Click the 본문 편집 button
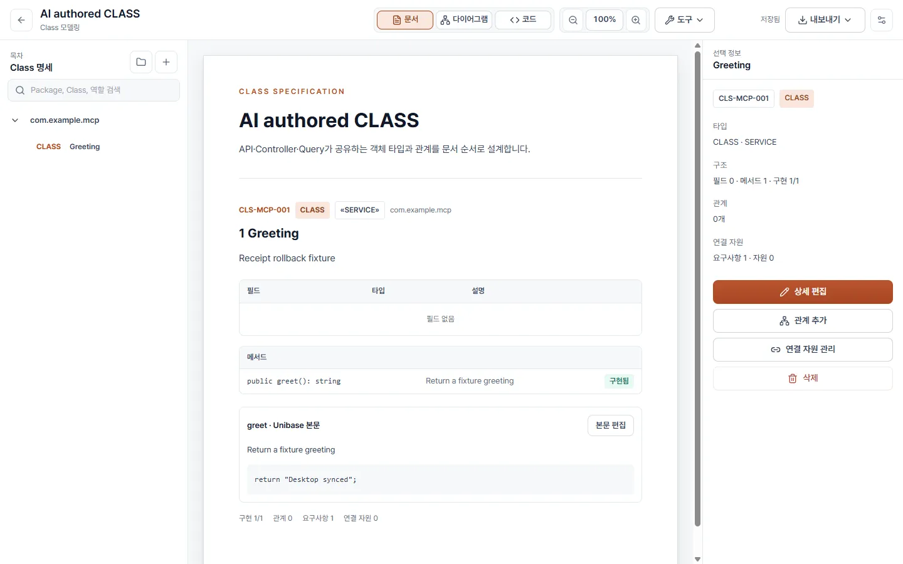Screen dimensions: 903x564 coord(611,426)
